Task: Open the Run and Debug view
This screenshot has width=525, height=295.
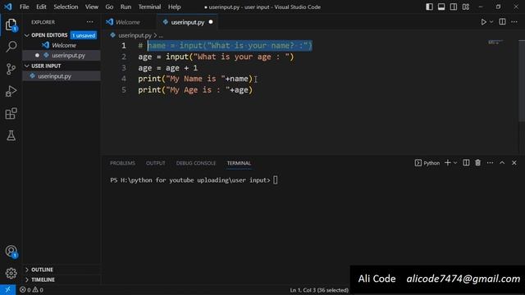Action: coord(11,91)
